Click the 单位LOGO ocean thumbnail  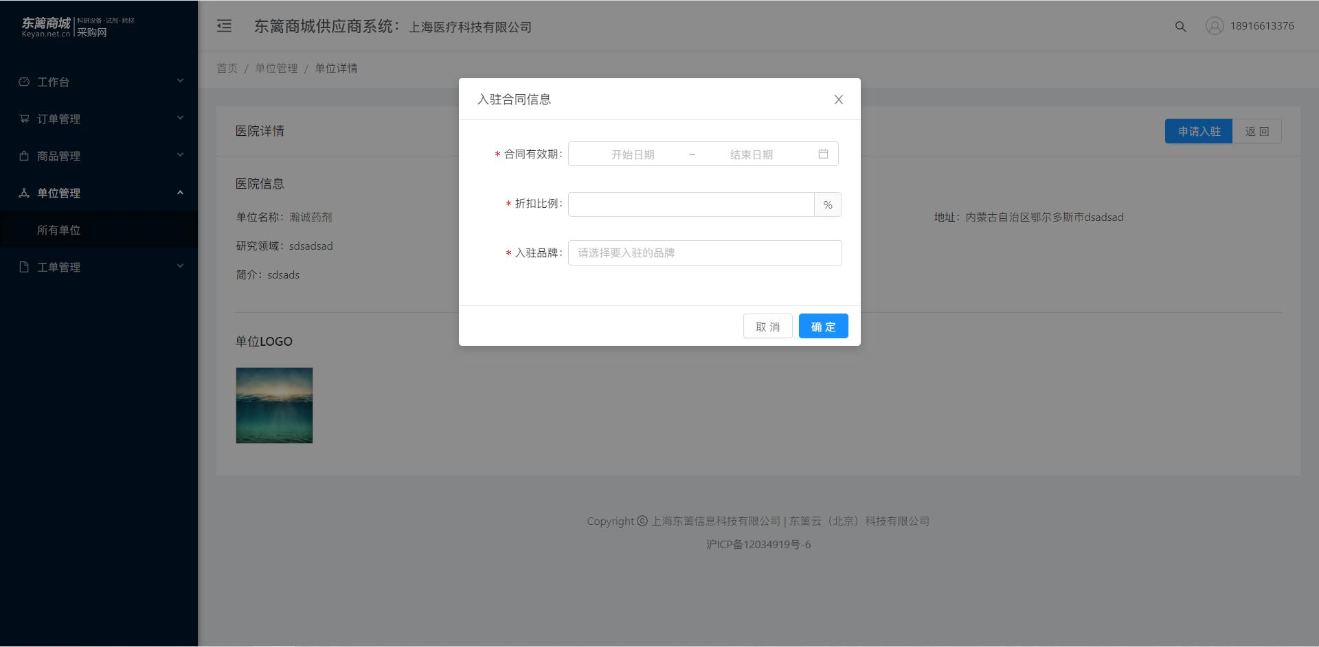(274, 405)
